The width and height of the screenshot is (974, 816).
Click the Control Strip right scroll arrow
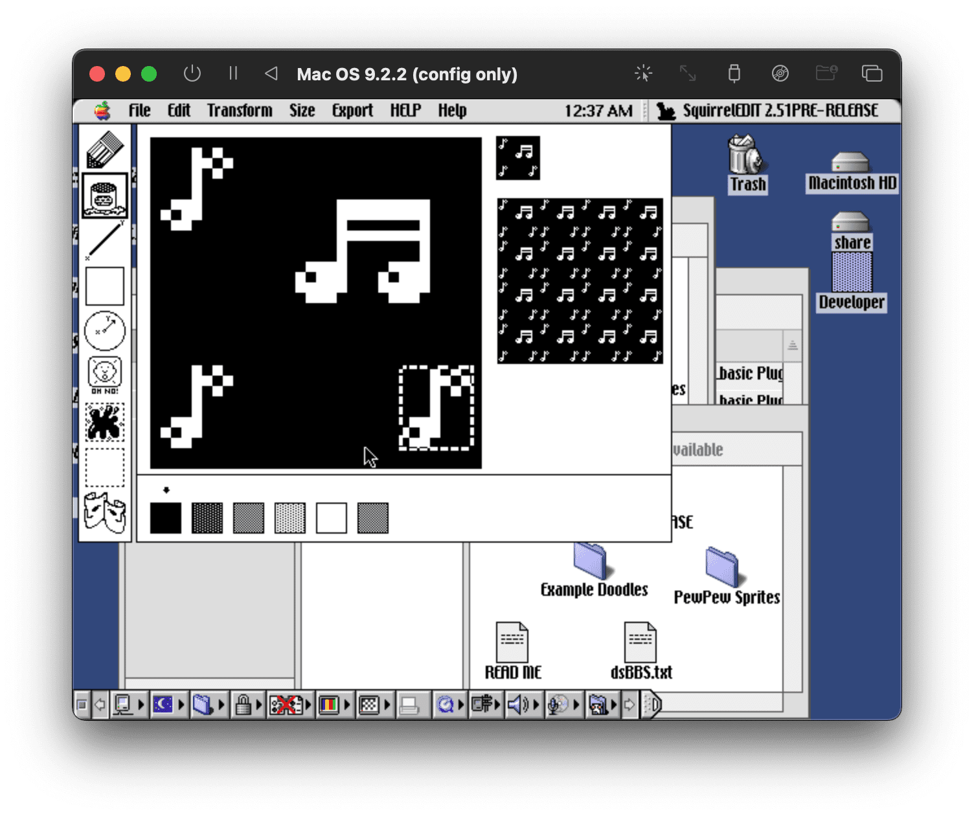629,705
